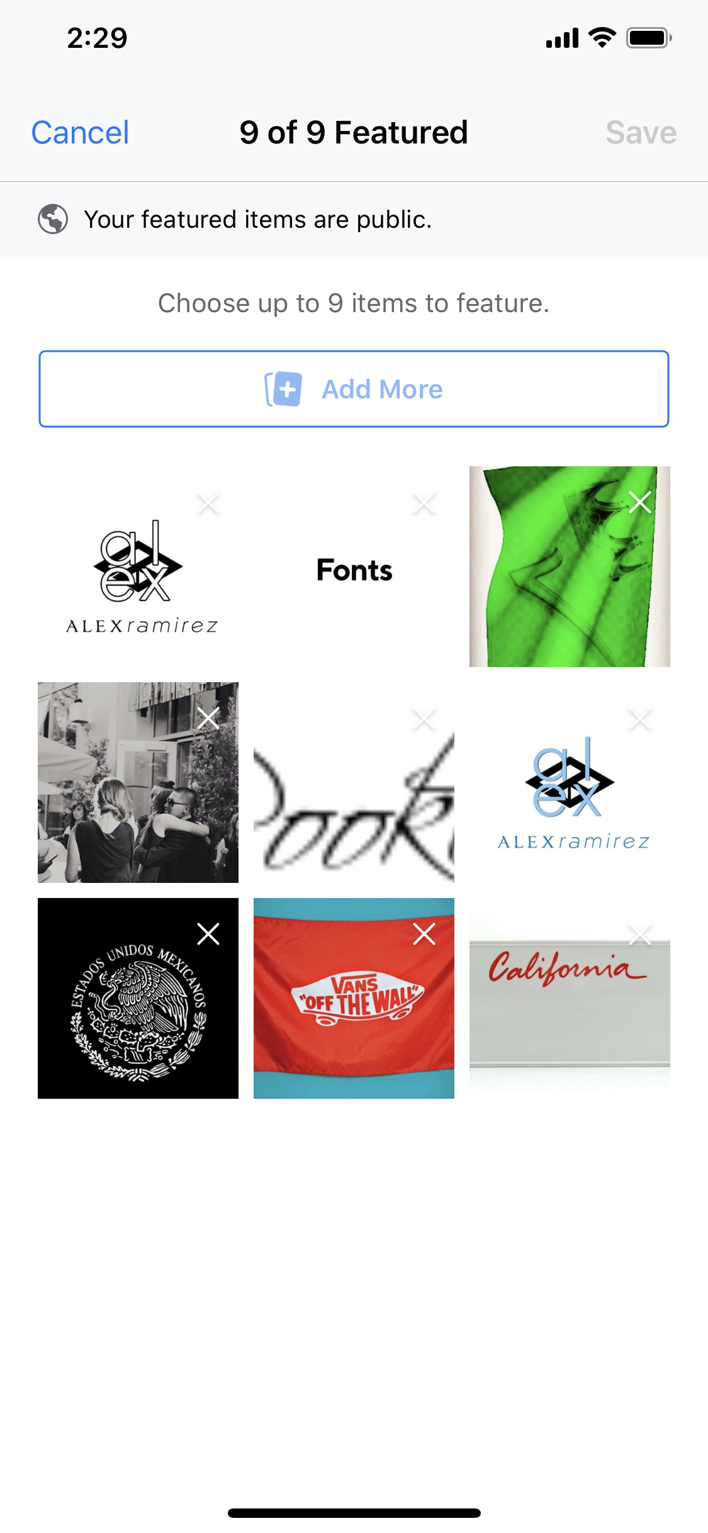Remove the black-and-white hugging photo
Viewport: 708px width, 1533px height.
coord(208,718)
